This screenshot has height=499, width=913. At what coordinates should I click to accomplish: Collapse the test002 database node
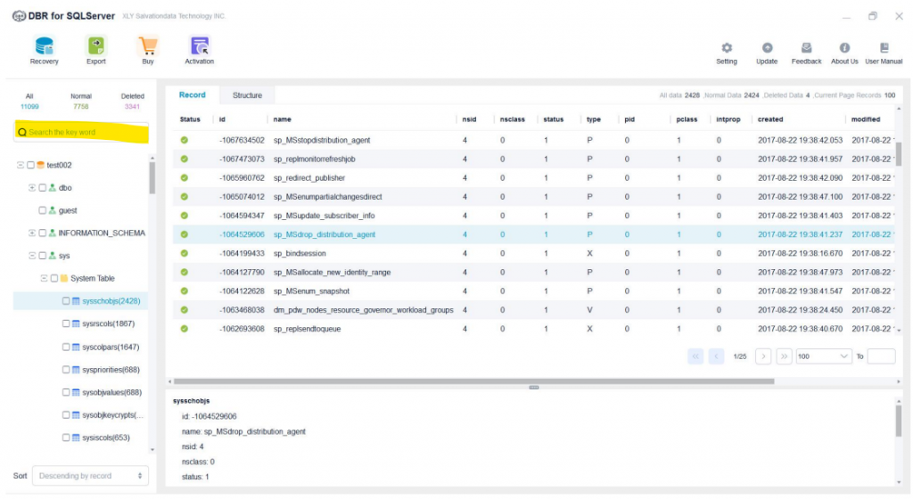click(x=20, y=165)
